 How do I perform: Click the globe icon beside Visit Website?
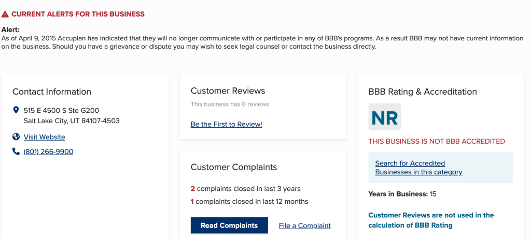pos(16,137)
